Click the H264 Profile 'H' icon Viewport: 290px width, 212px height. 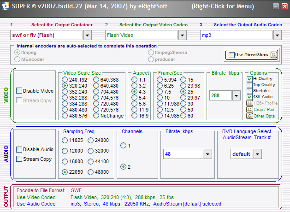(249, 103)
